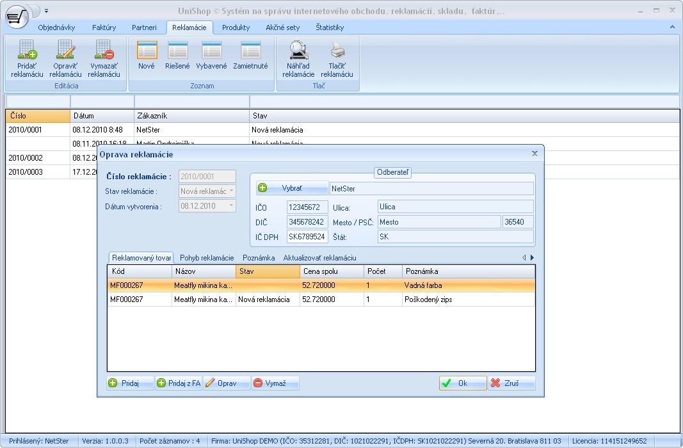The image size is (683, 448).
Task: Open the UniShop application menu button
Action: (17, 15)
